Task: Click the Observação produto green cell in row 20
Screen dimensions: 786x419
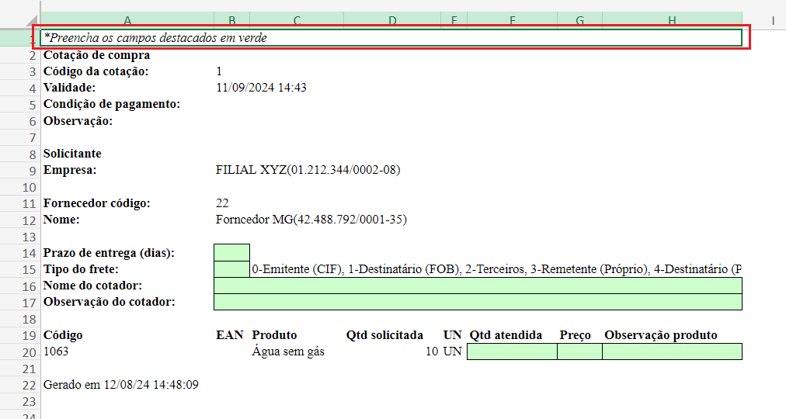Action: [x=672, y=351]
